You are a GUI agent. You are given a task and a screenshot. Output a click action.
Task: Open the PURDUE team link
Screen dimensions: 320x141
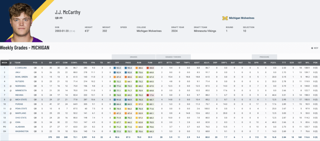coord(19,104)
